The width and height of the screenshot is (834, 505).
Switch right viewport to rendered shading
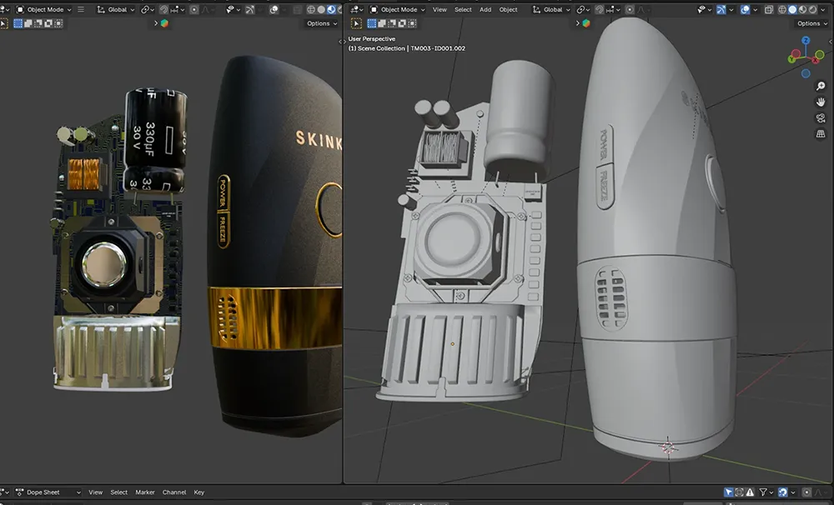812,9
